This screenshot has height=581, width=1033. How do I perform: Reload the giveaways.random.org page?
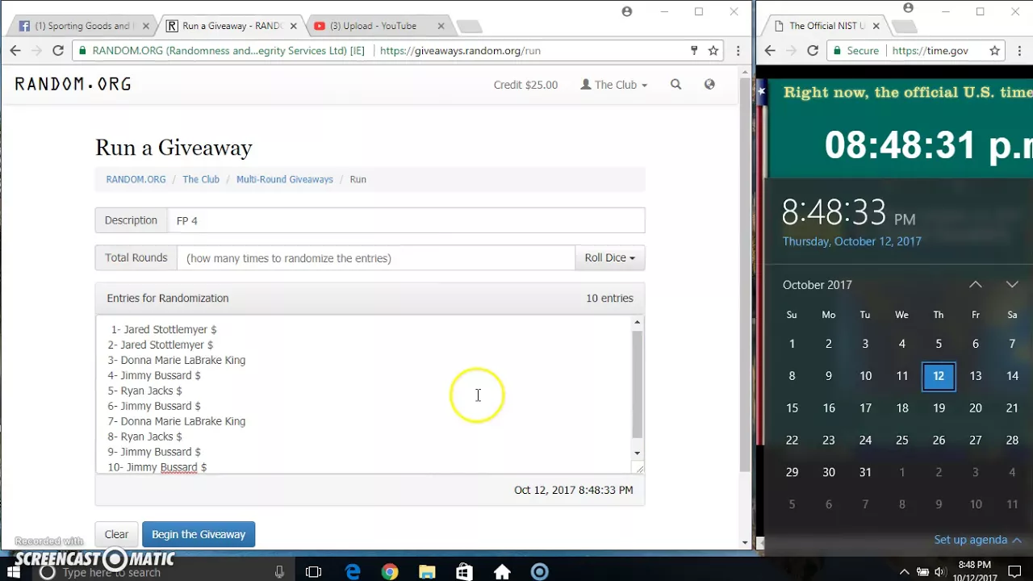point(58,50)
